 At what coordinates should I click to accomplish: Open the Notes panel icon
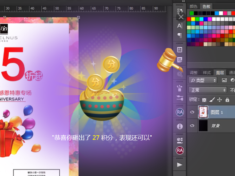(x=180, y=60)
